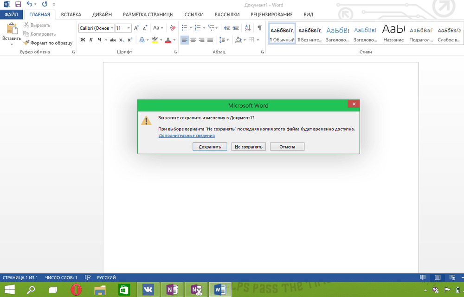
Task: Click the numbered list icon
Action: click(x=198, y=28)
